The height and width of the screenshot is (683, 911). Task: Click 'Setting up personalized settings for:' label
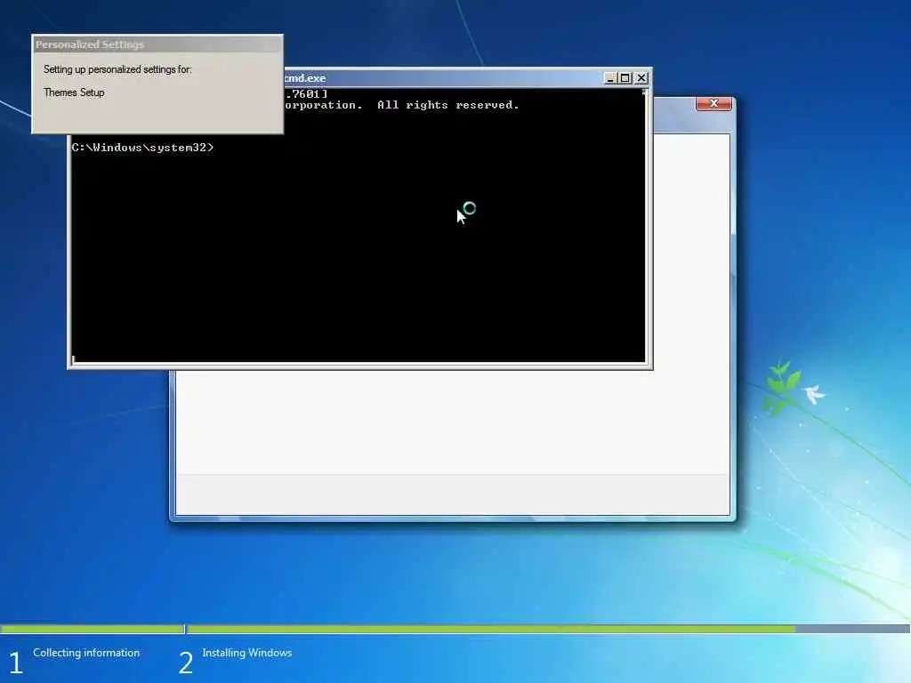pos(117,69)
